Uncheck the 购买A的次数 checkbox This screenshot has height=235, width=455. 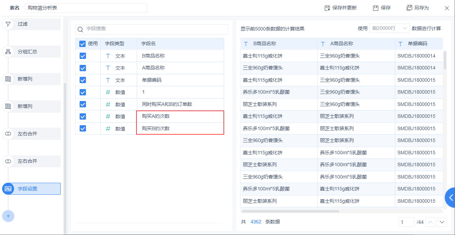point(83,116)
